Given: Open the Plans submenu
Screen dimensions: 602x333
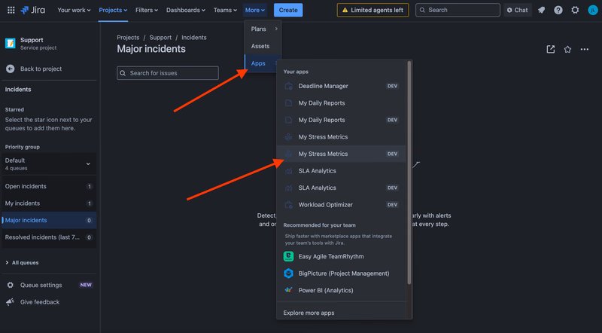Looking at the screenshot, I should tap(263, 29).
